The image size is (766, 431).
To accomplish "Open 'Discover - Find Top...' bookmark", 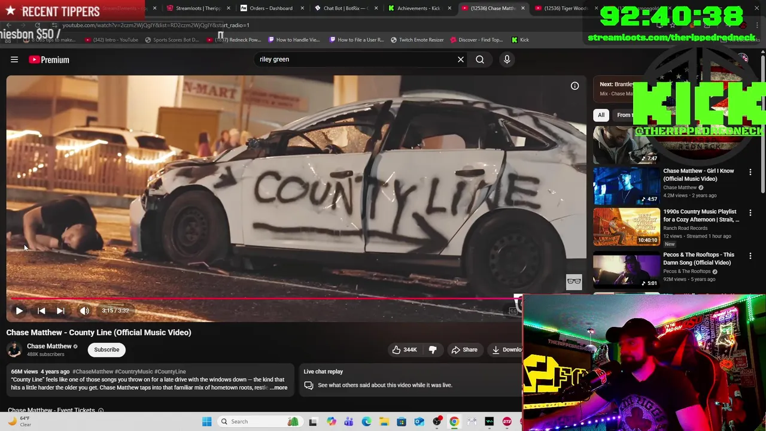I will tap(476, 40).
